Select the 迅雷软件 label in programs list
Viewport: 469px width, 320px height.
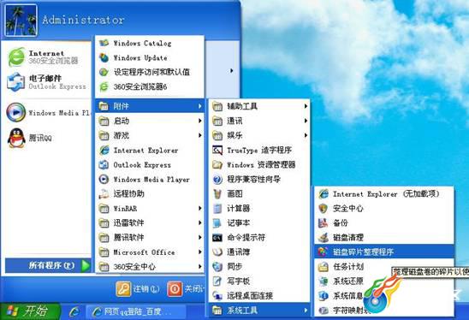(x=128, y=222)
